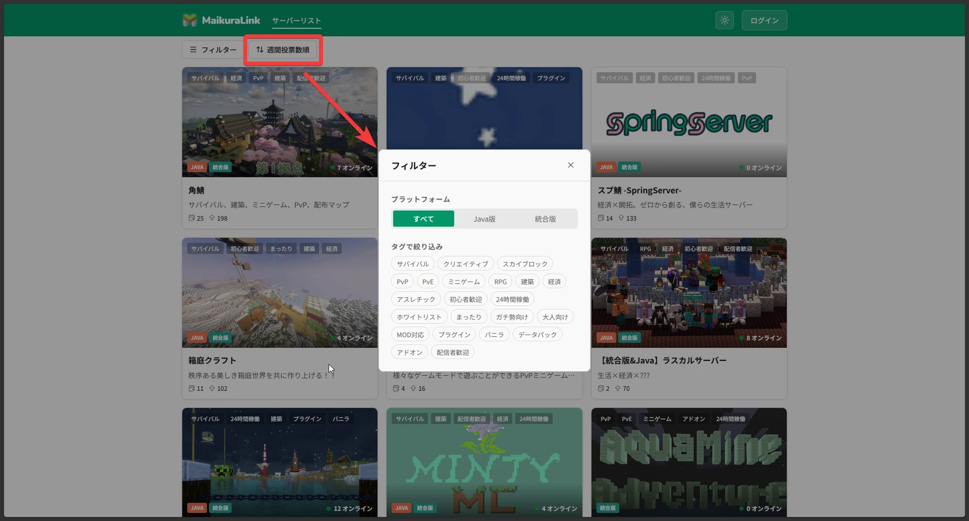Toggle the 配信者歓迎 tag filter
Image resolution: width=969 pixels, height=521 pixels.
(452, 352)
